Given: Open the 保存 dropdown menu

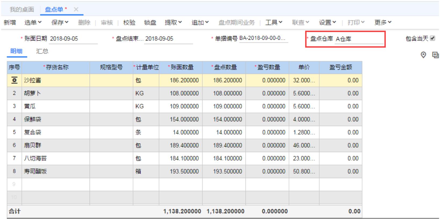Looking at the screenshot, I should point(60,23).
